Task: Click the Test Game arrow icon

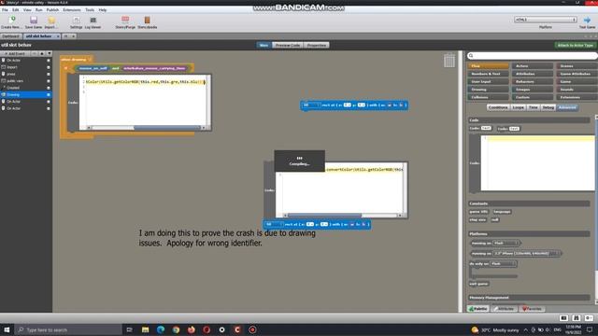Action: point(587,20)
